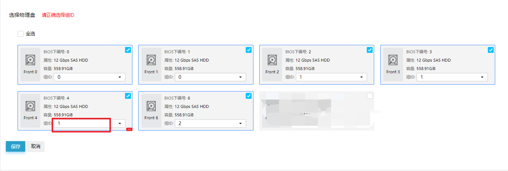Open the 组ID dropdown for Front 1
Viewport: 508px width, 171px height.
210,77
